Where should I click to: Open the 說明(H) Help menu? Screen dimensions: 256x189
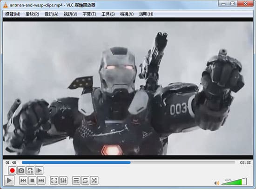point(146,14)
